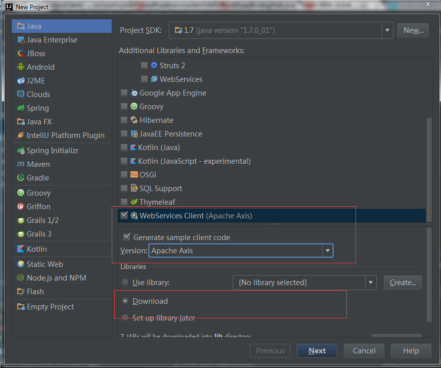Click the J2ME icon
This screenshot has height=368, width=441.
click(21, 81)
